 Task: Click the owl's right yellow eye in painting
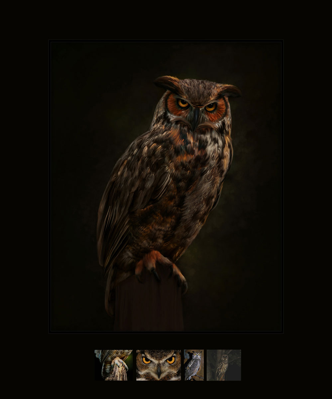[x=210, y=107]
